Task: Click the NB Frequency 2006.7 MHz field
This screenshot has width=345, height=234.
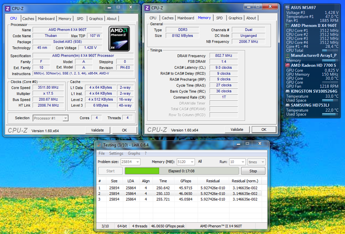Action: pos(248,41)
